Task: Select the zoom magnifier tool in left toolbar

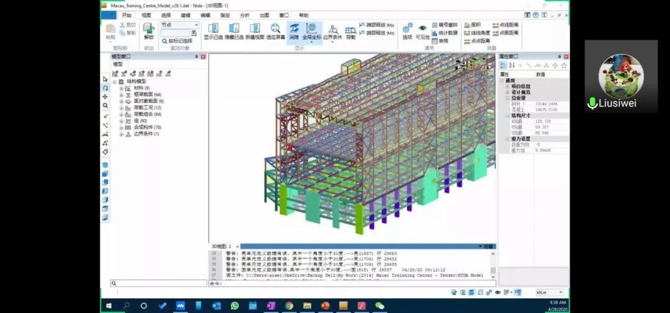Action: point(105,105)
